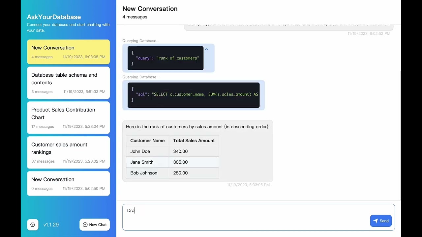Open Product Sales Contribution Chart conversation
The width and height of the screenshot is (422, 237).
coord(68,118)
